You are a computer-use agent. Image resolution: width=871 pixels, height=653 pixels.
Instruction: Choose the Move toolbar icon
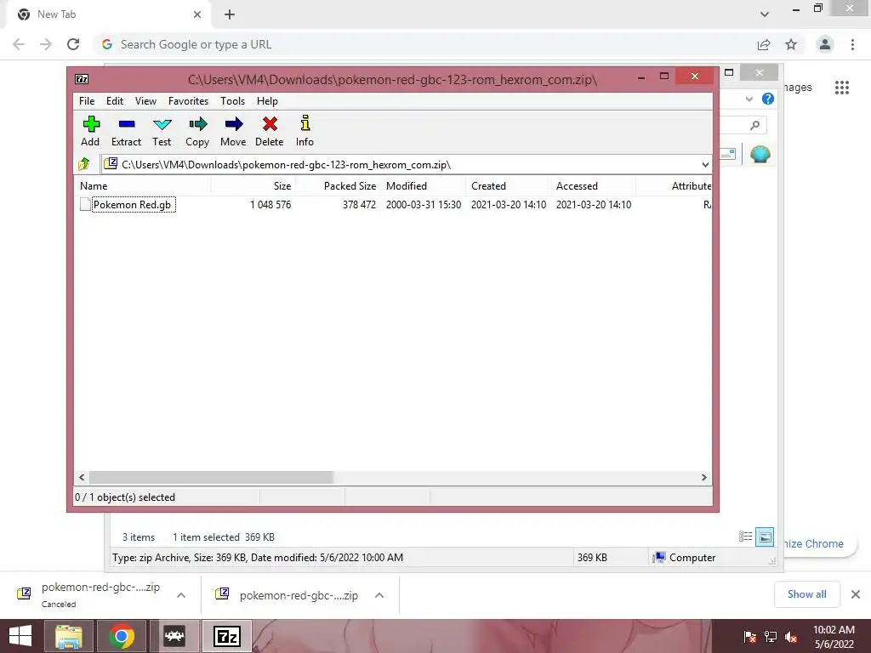[233, 124]
